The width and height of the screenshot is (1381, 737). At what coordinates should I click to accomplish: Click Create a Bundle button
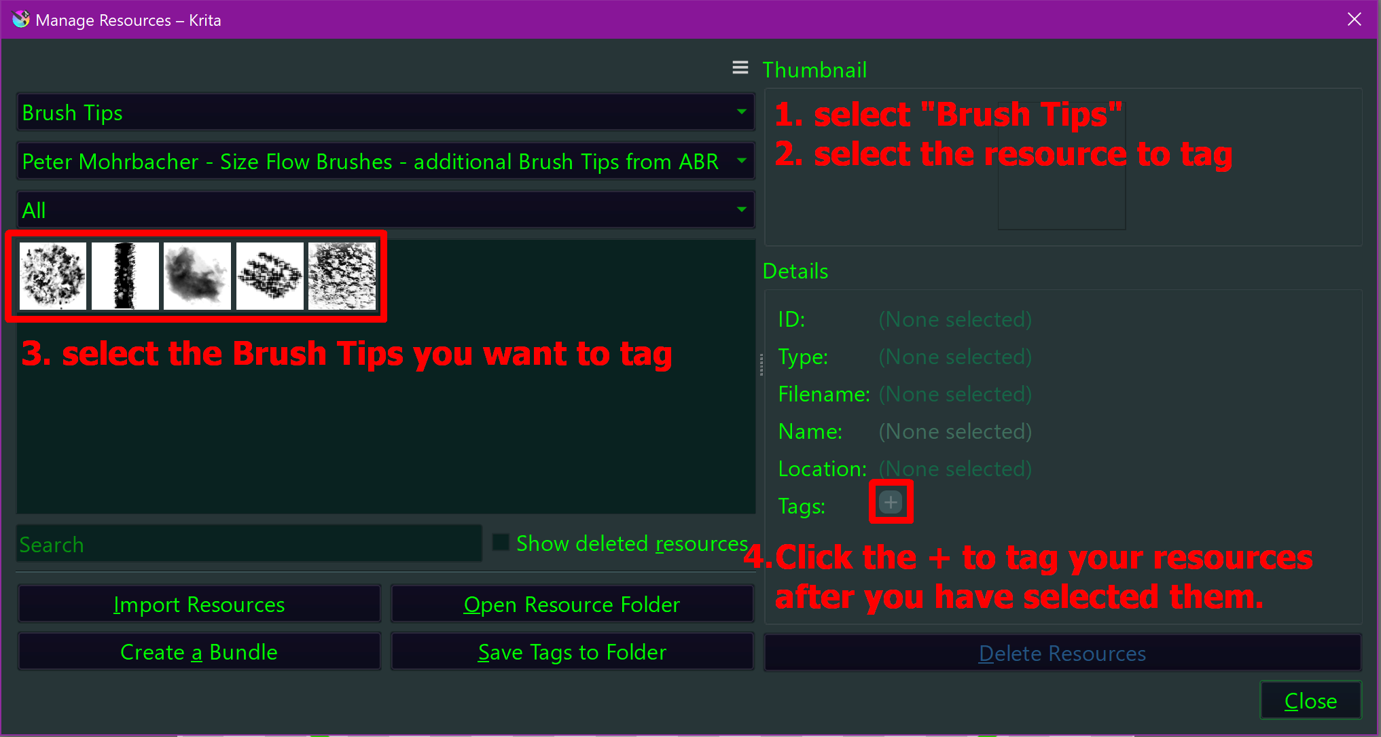click(199, 651)
